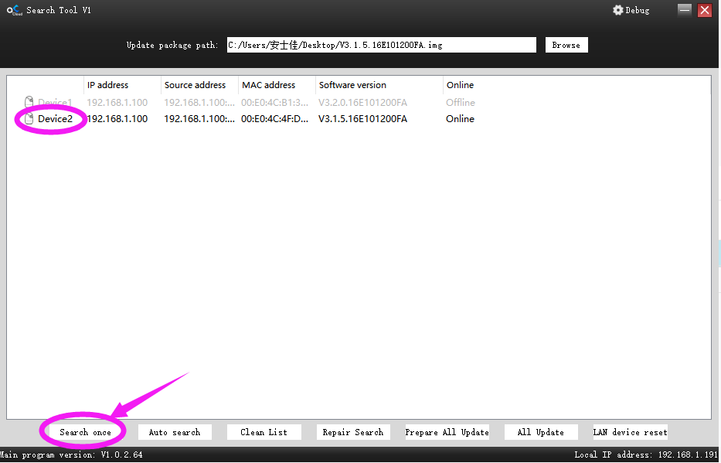This screenshot has height=463, width=721.
Task: Click Main program version V1.0.2.64 text
Action: pyautogui.click(x=71, y=455)
